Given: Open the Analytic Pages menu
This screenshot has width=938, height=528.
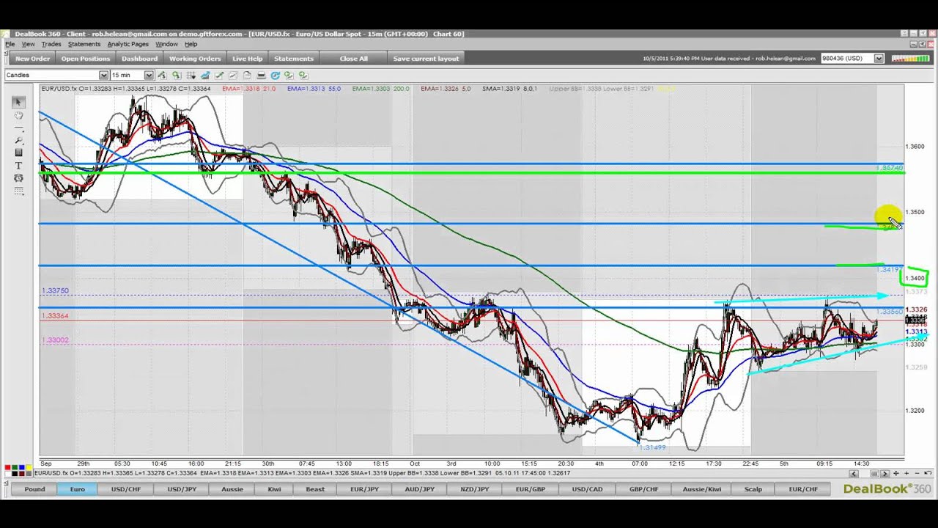Looking at the screenshot, I should click(128, 44).
